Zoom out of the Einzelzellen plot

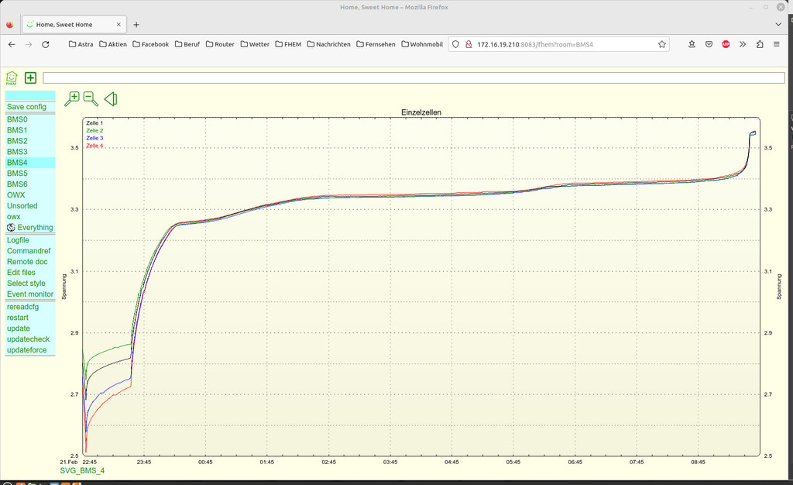tap(91, 98)
